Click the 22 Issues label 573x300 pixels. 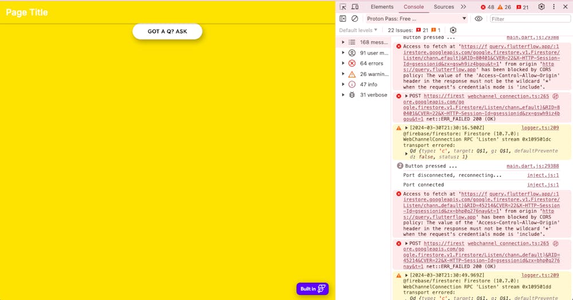[x=400, y=30]
